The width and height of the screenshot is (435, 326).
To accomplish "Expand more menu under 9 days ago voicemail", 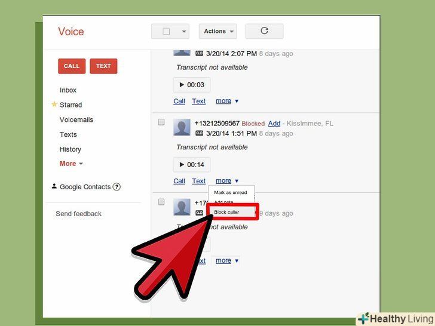I will click(227, 260).
